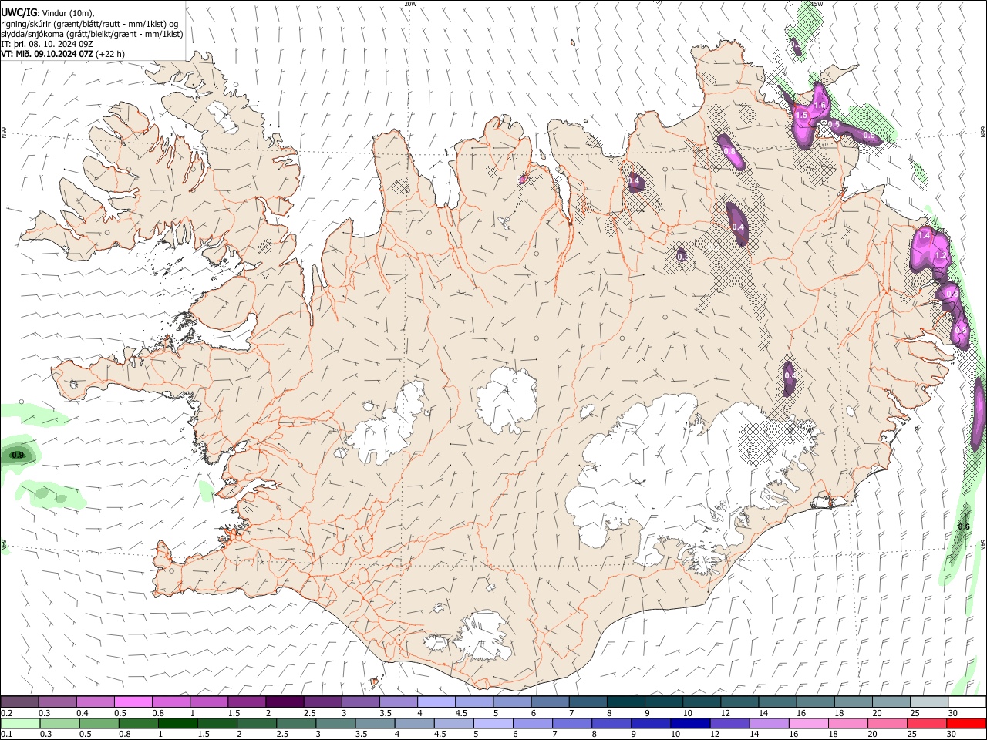Pick the dark teal 9 swatch in upper scale
987x740 pixels.
click(x=663, y=701)
